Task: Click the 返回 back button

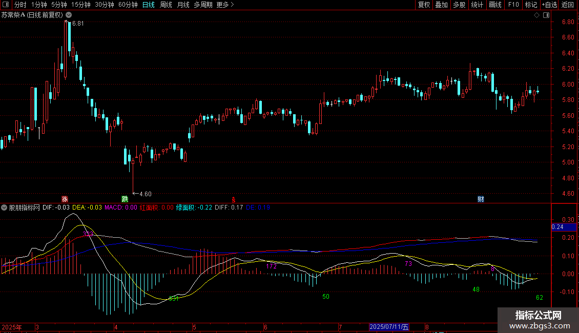Action: pyautogui.click(x=568, y=5)
